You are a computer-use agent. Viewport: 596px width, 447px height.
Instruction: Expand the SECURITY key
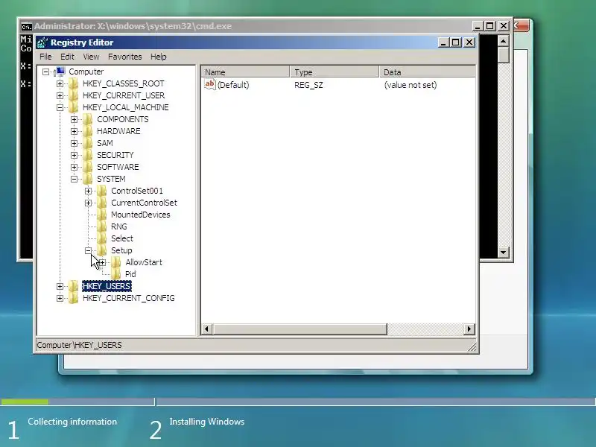click(x=74, y=155)
